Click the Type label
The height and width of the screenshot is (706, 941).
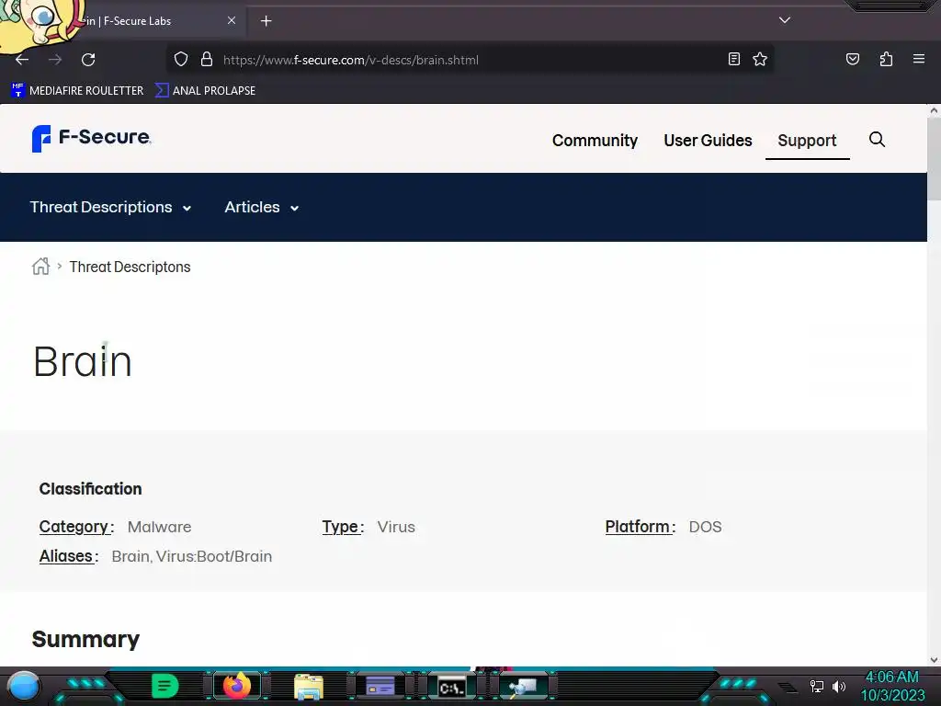(343, 527)
